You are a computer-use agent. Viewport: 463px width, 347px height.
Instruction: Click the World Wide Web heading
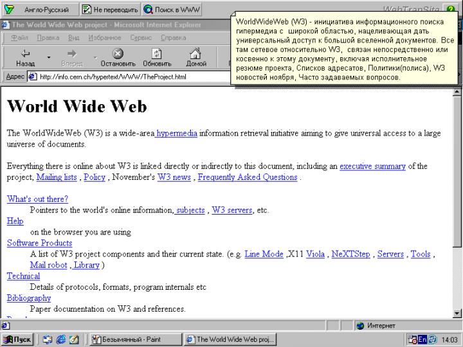point(77,106)
